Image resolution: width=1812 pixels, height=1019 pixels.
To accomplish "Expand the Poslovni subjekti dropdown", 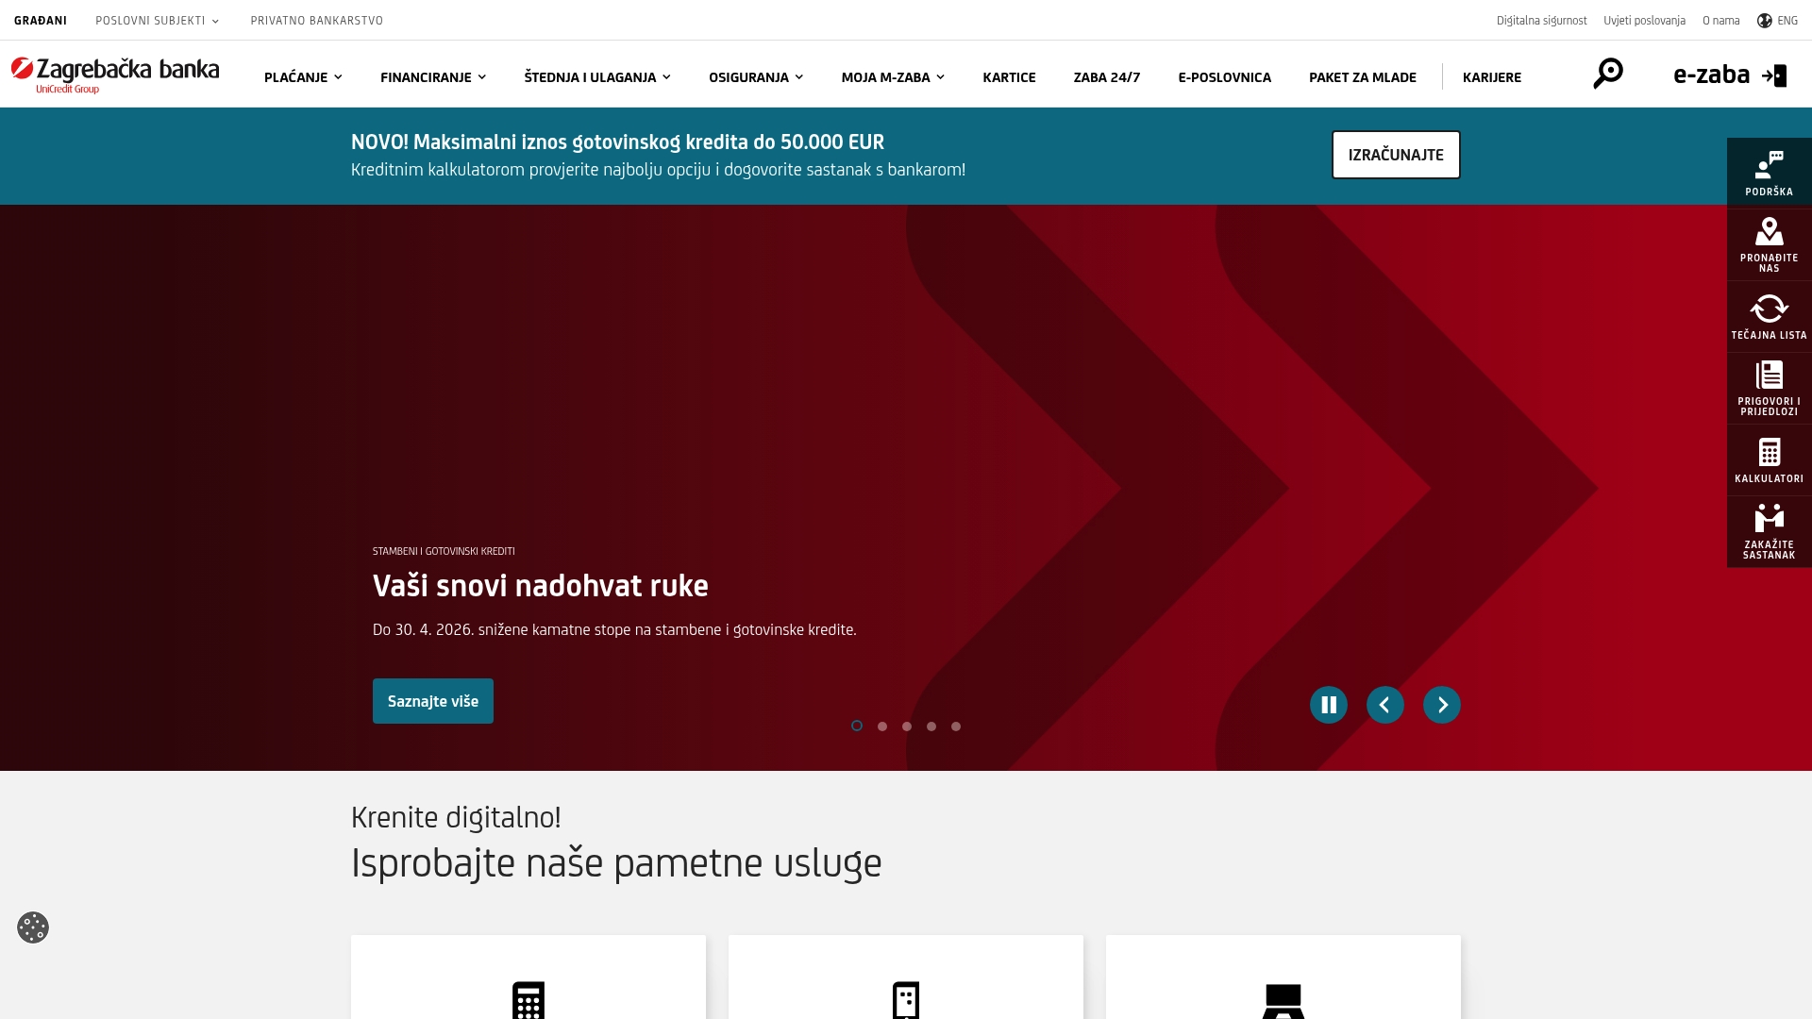I will click(156, 20).
